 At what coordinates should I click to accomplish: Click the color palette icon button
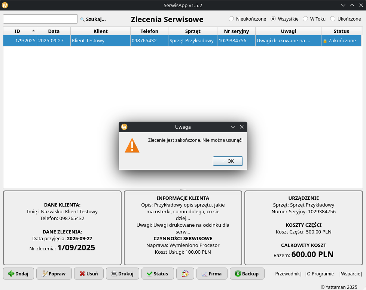click(x=185, y=274)
